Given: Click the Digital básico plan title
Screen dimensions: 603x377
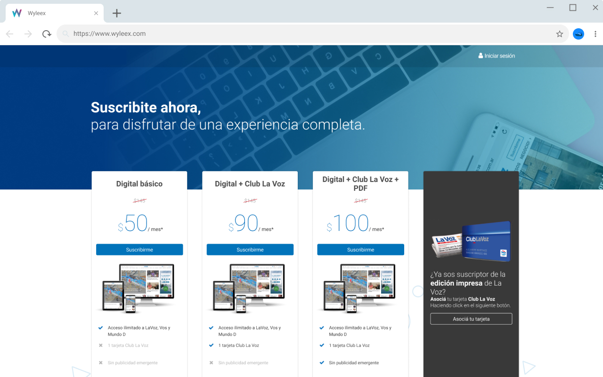Looking at the screenshot, I should (x=139, y=184).
